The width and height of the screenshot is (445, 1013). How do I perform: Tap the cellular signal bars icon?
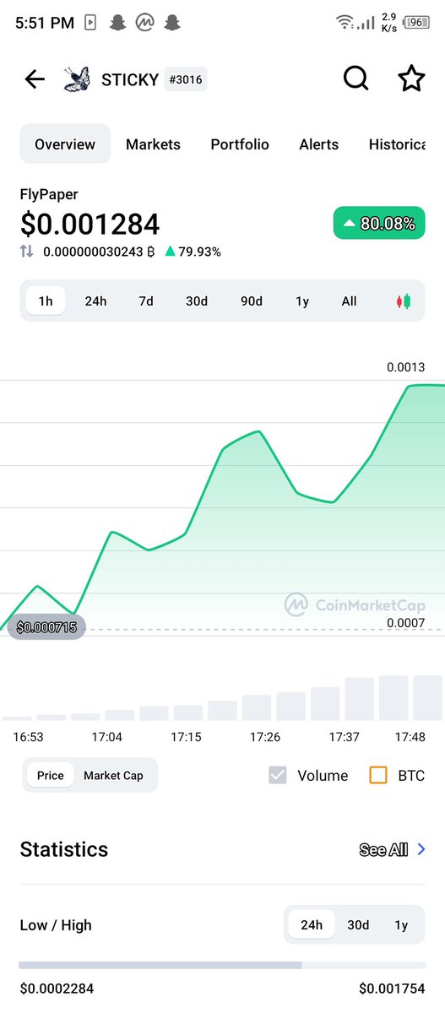click(365, 23)
